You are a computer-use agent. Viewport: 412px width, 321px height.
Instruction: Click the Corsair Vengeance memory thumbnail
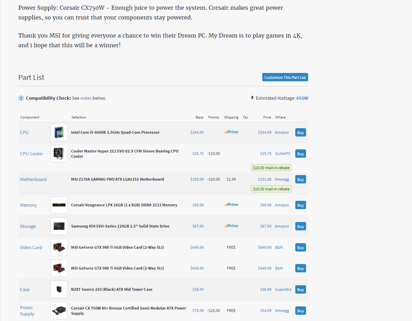(x=59, y=205)
